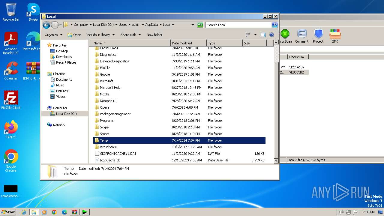
Task: Toggle the preview pane icon
Action: click(263, 35)
